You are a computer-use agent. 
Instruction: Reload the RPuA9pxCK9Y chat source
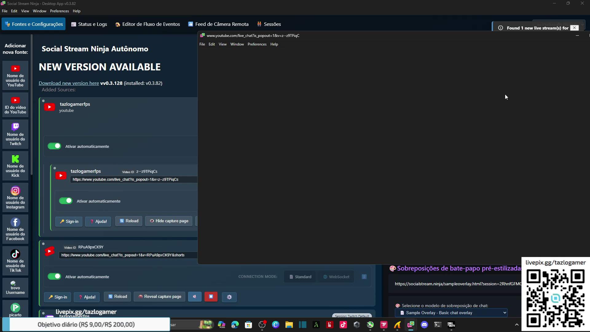tap(117, 297)
